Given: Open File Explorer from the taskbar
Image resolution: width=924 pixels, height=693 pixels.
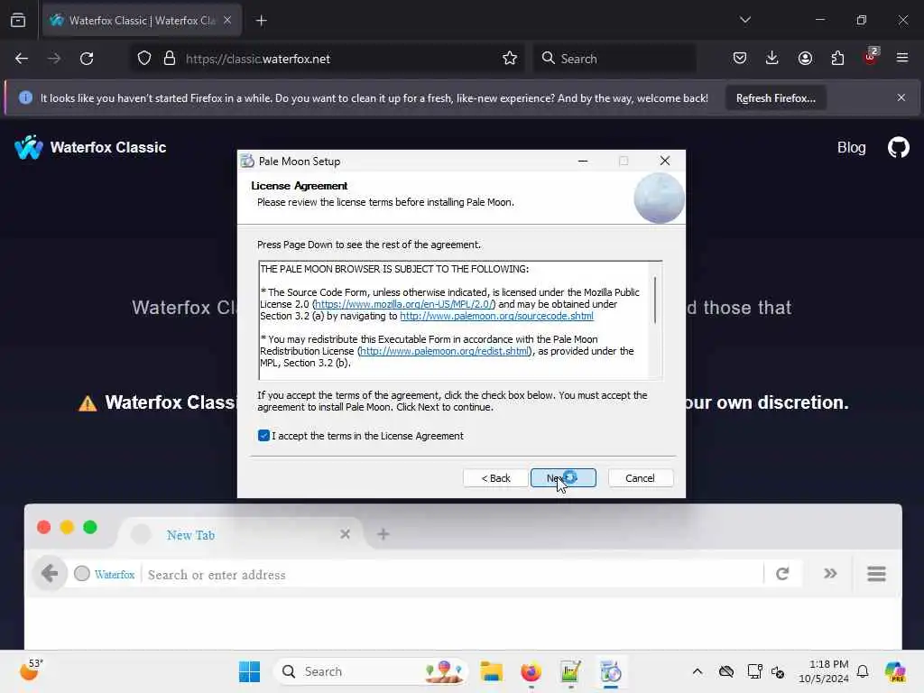Looking at the screenshot, I should [x=491, y=671].
